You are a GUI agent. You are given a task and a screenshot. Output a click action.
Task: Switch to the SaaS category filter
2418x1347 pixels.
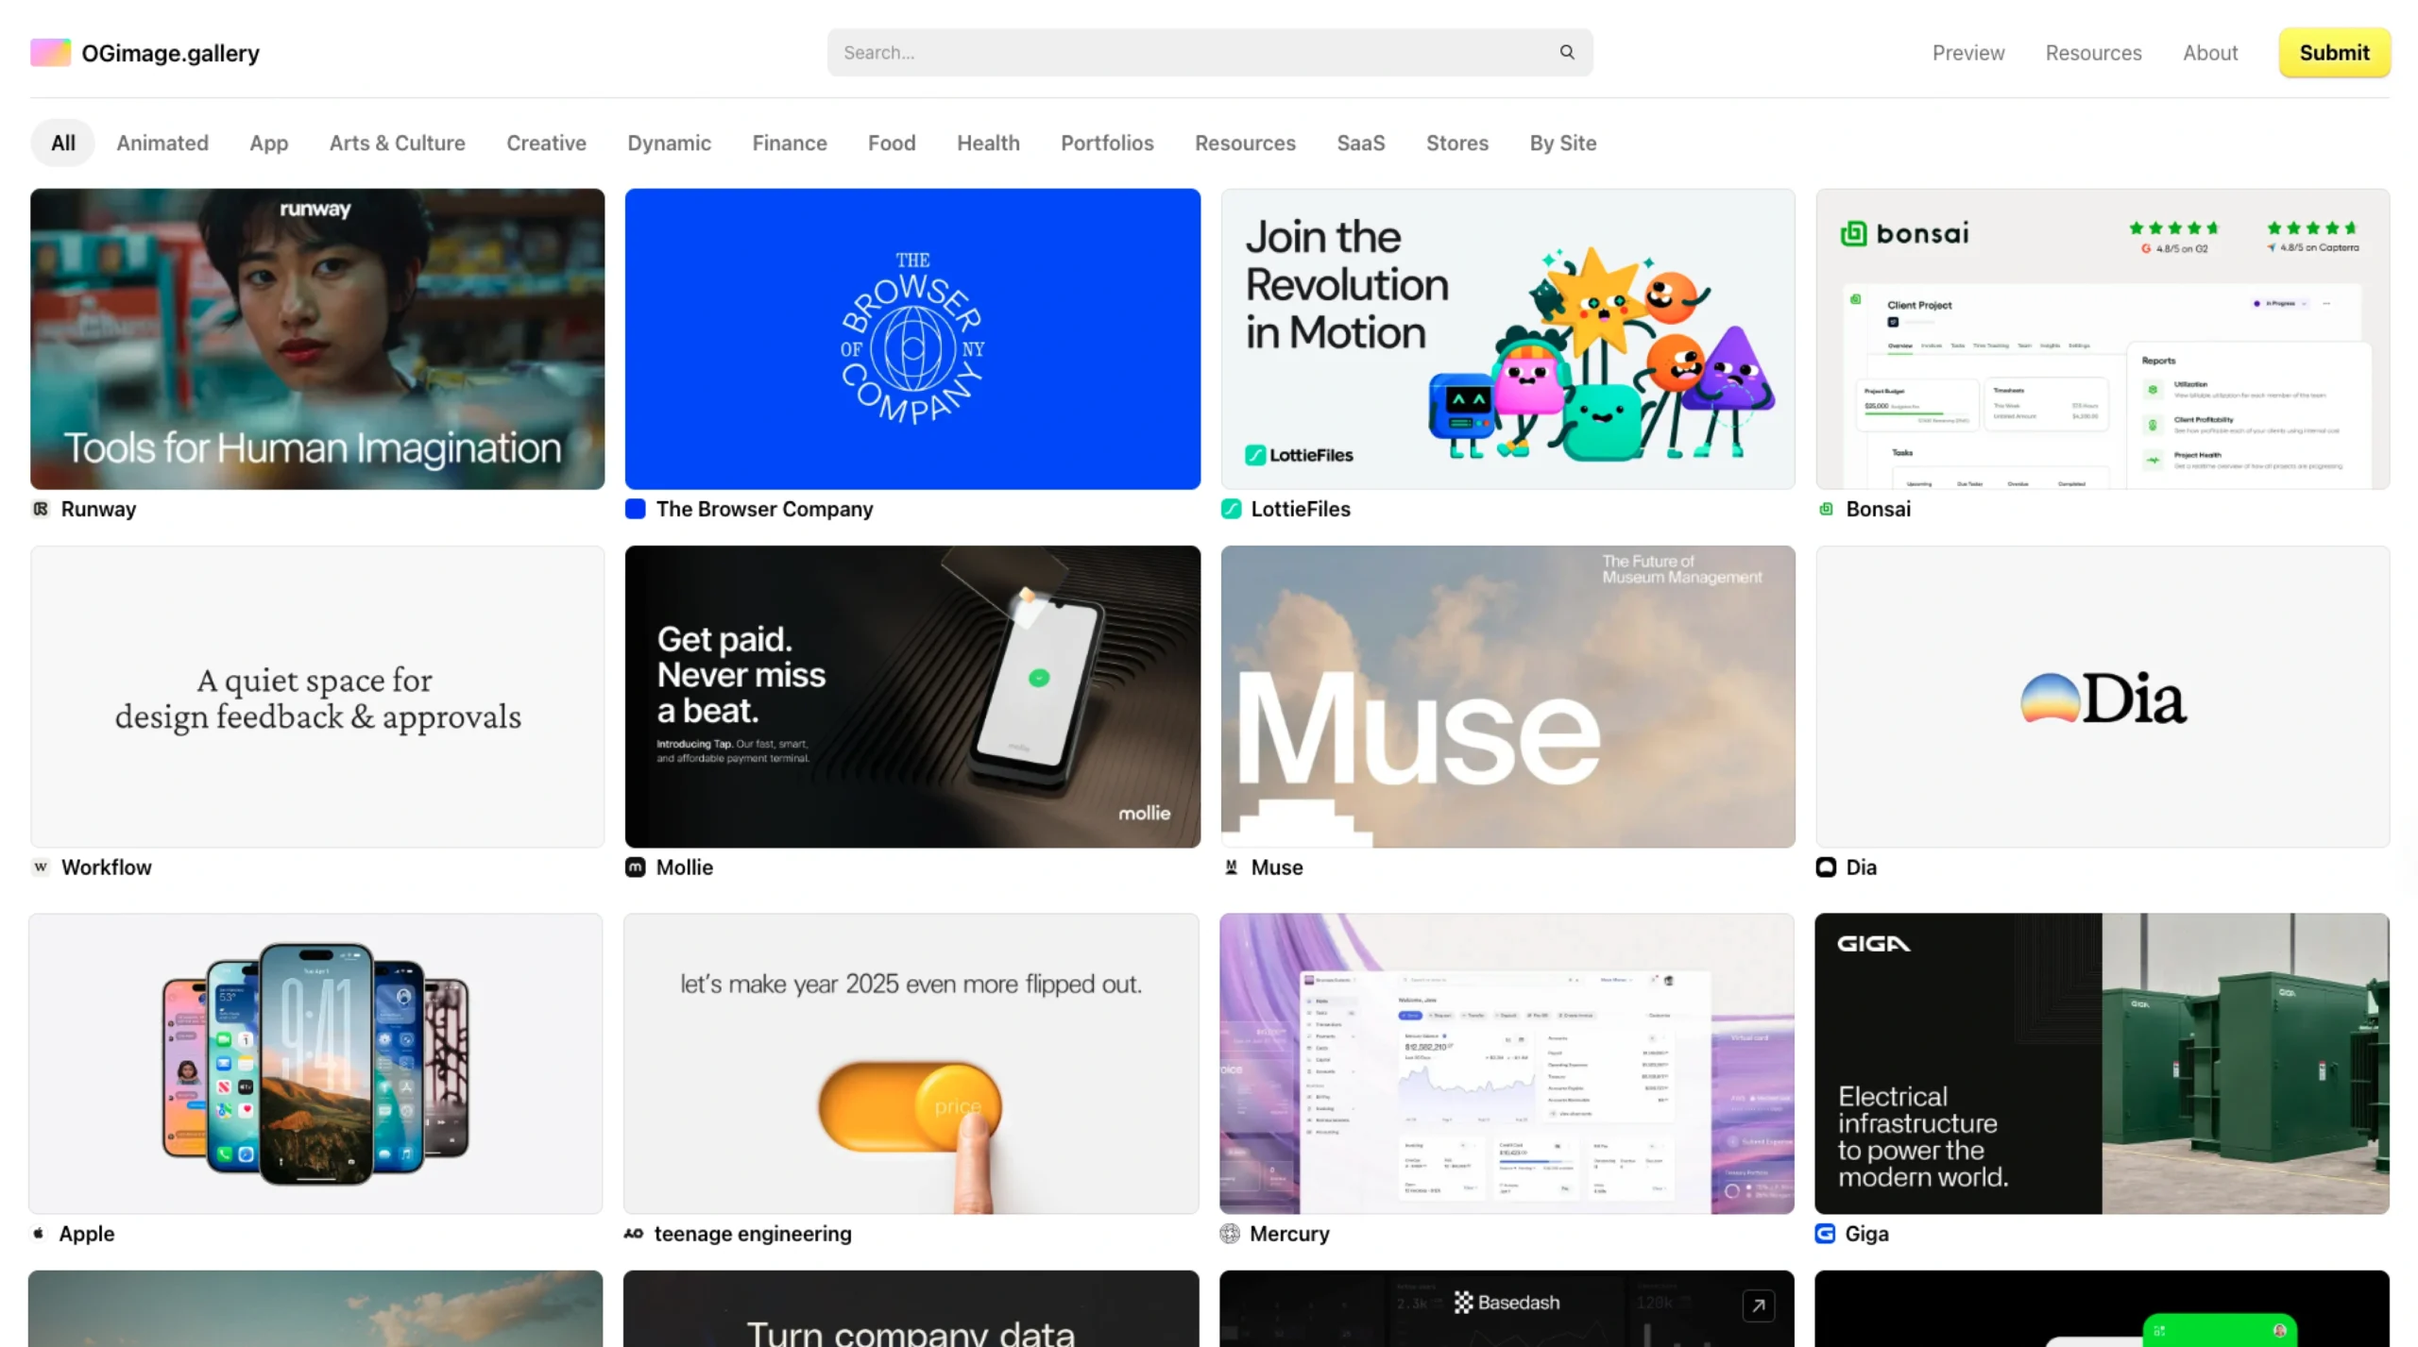tap(1360, 143)
